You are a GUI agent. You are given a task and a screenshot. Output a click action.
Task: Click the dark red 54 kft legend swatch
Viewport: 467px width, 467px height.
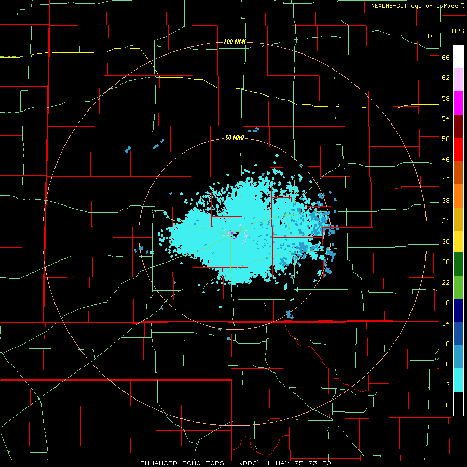coord(458,127)
